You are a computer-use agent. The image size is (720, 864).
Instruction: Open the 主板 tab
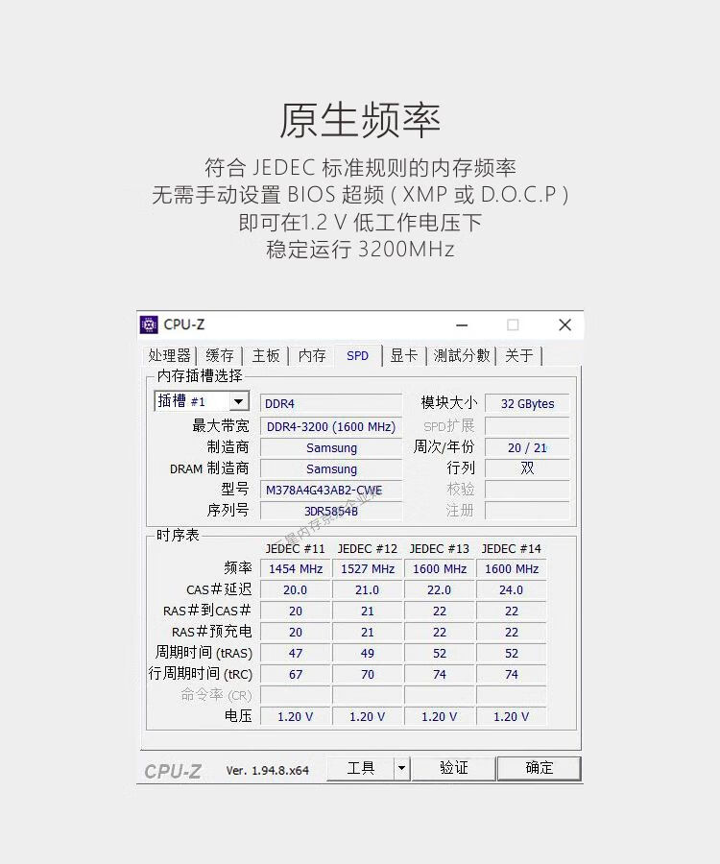[266, 355]
